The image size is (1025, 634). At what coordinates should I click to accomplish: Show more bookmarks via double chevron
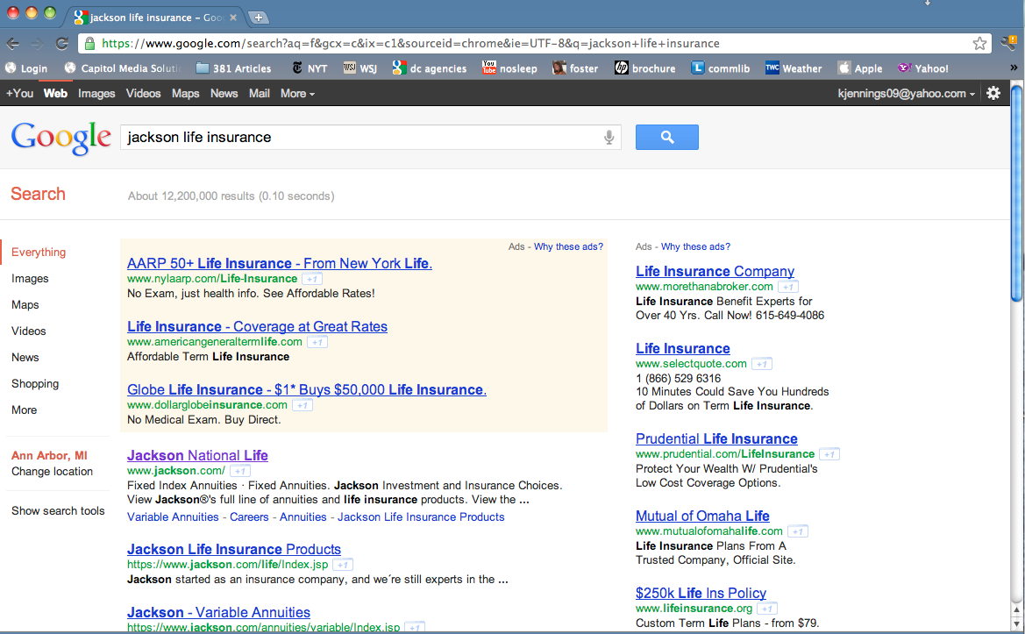tap(1014, 68)
